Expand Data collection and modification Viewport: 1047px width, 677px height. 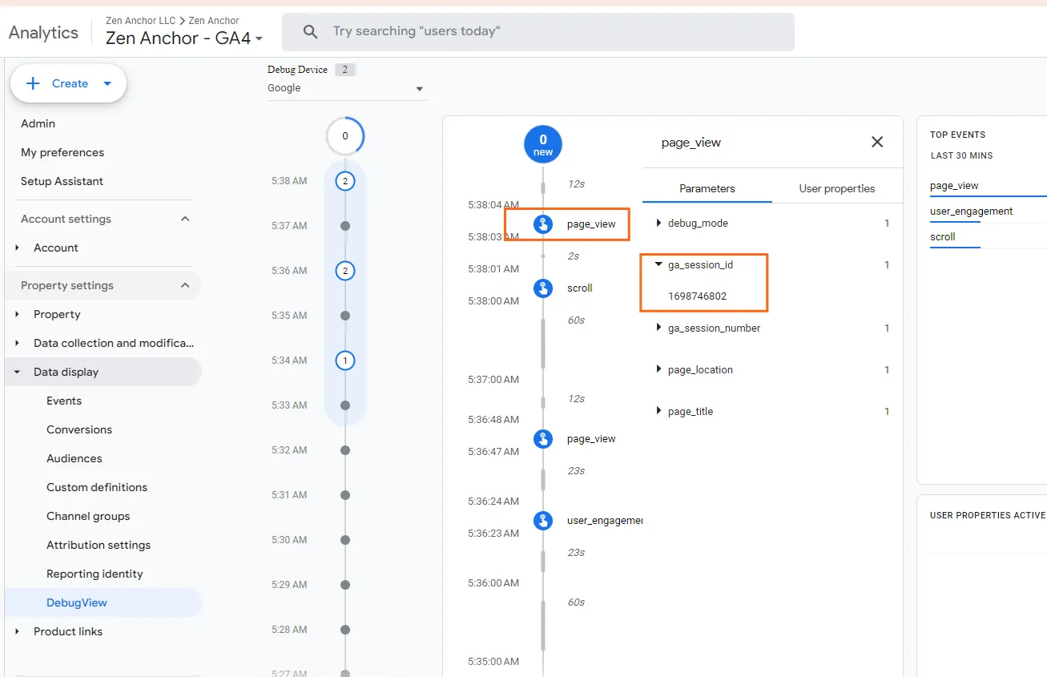tap(18, 343)
